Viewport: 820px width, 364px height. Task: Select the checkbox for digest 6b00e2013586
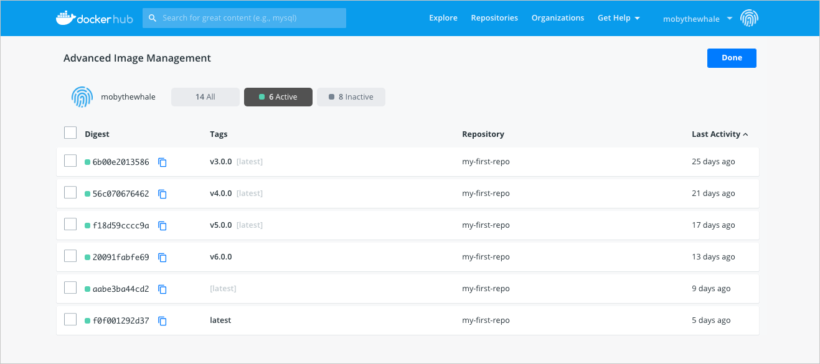[70, 160]
